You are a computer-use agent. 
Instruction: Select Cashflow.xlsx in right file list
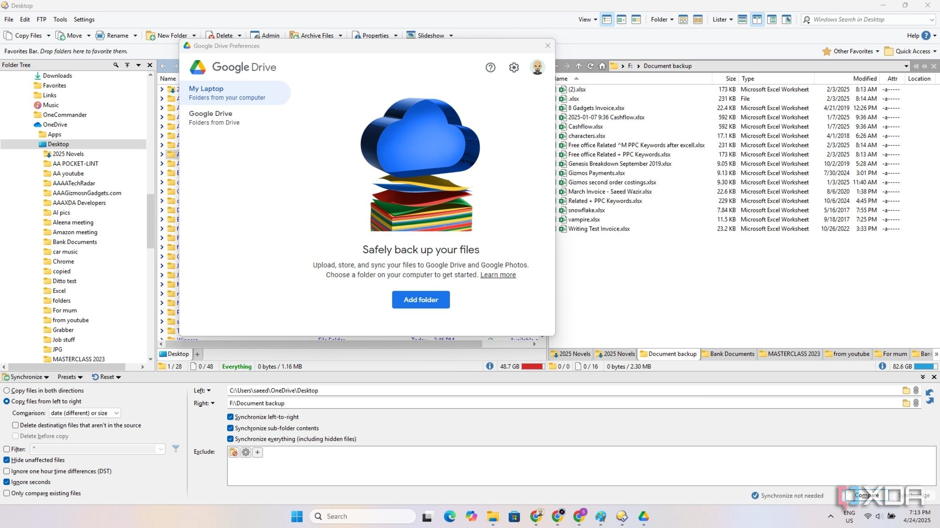point(585,127)
